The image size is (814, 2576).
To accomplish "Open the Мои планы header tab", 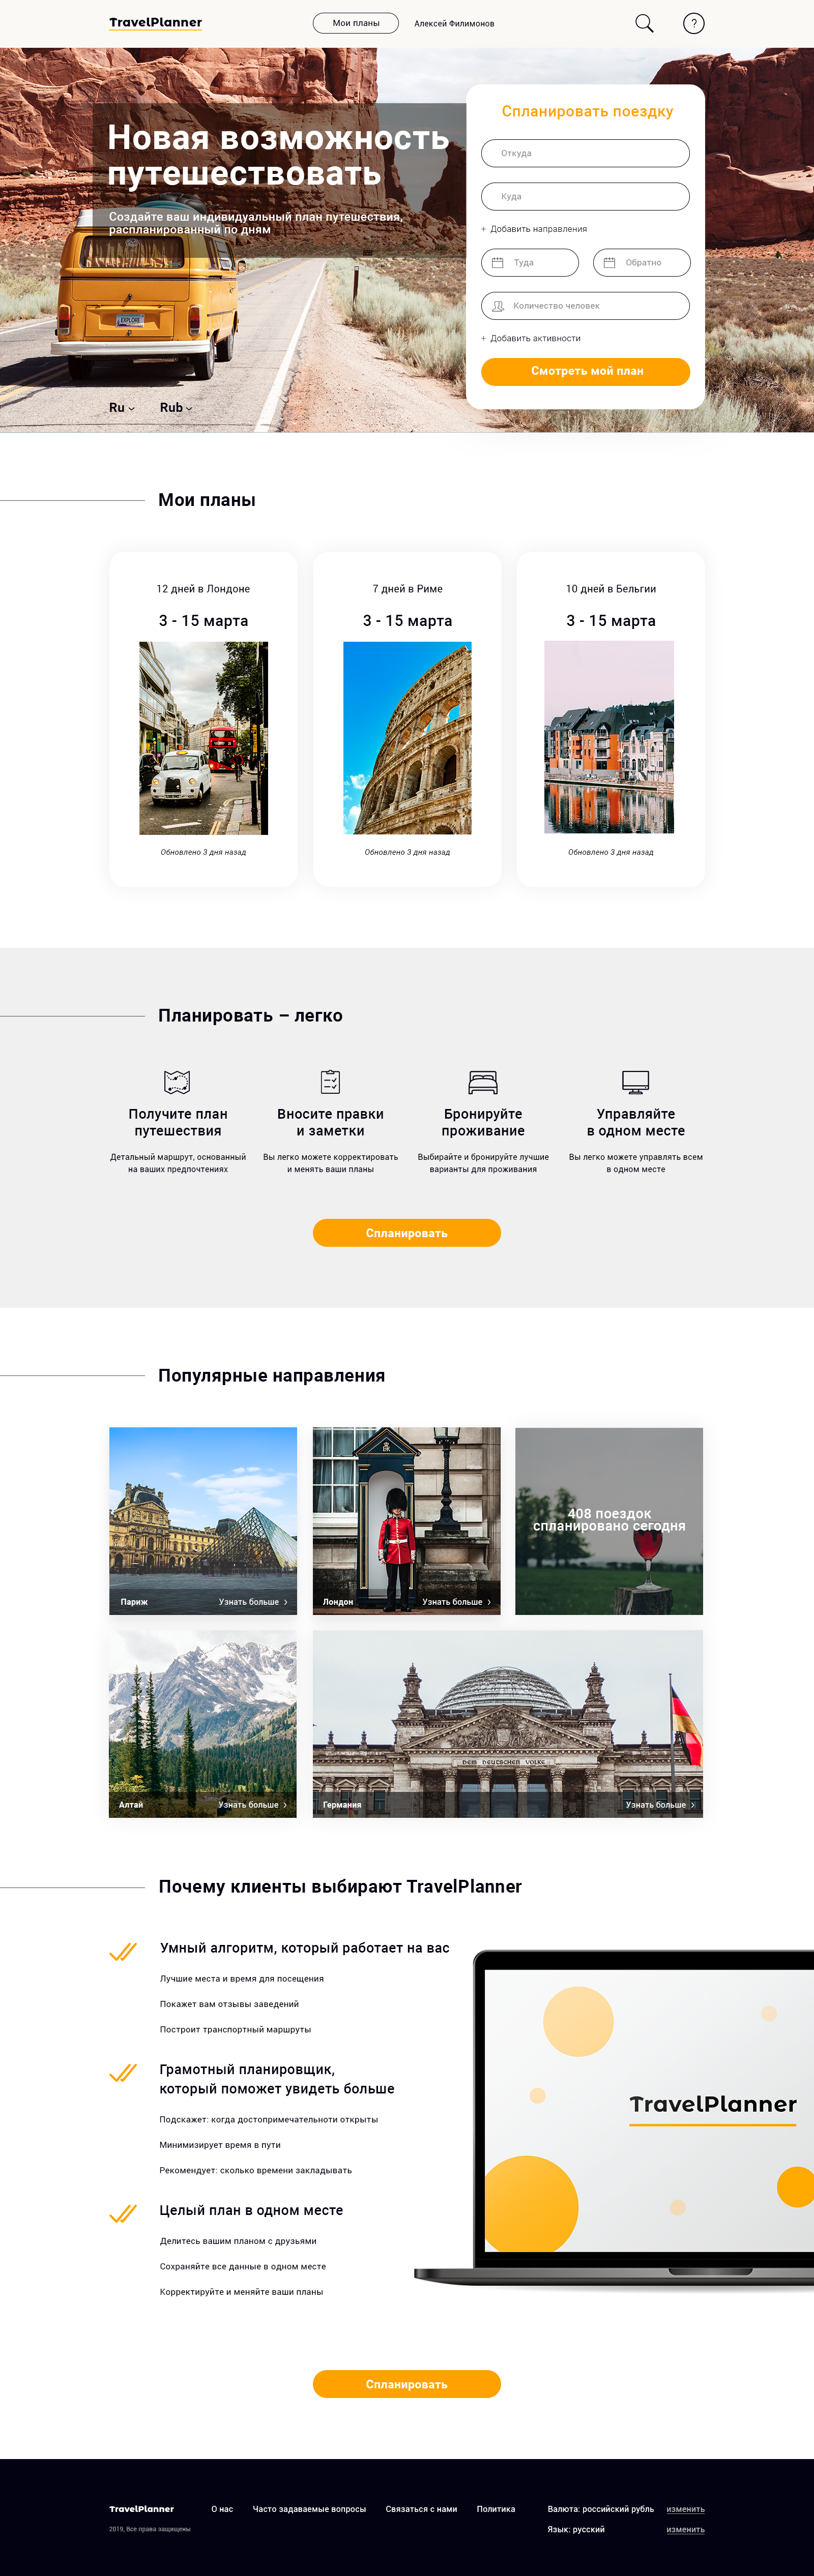I will pos(356,23).
